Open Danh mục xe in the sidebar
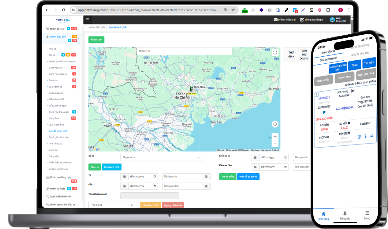This screenshot has height=229, width=388. click(x=56, y=68)
